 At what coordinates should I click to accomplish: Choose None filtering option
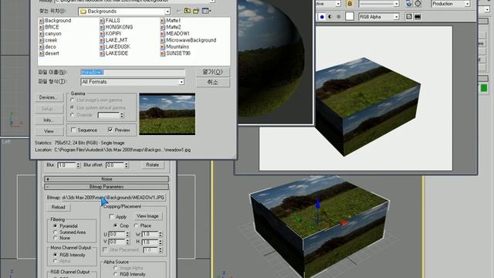point(56,238)
